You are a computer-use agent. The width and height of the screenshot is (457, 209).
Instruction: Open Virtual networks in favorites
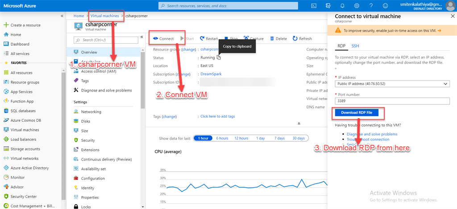25,158
